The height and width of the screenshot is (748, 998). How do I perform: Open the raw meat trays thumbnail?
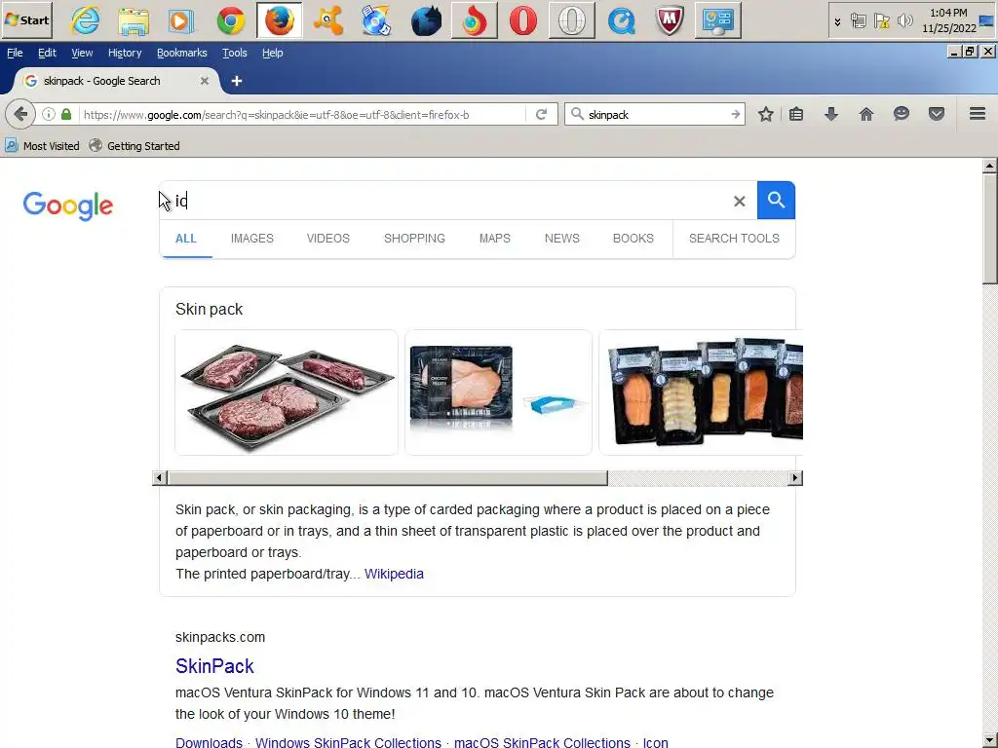287,393
